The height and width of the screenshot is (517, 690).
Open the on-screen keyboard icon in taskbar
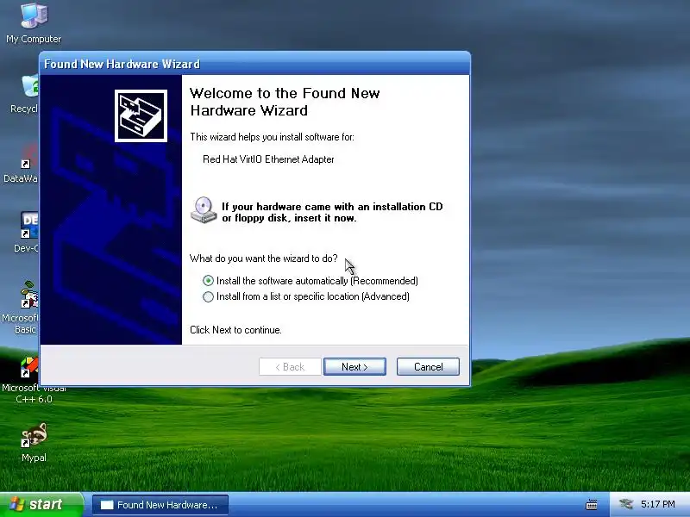[592, 504]
